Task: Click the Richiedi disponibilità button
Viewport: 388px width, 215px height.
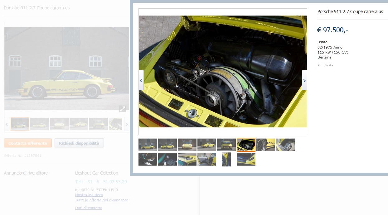Action: click(79, 143)
